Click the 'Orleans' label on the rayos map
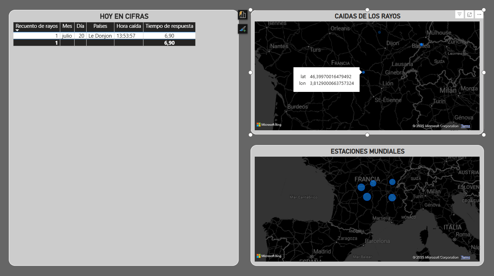 (340, 28)
